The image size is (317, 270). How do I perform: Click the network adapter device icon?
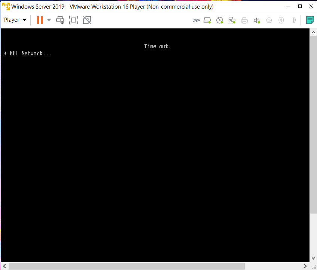[232, 21]
